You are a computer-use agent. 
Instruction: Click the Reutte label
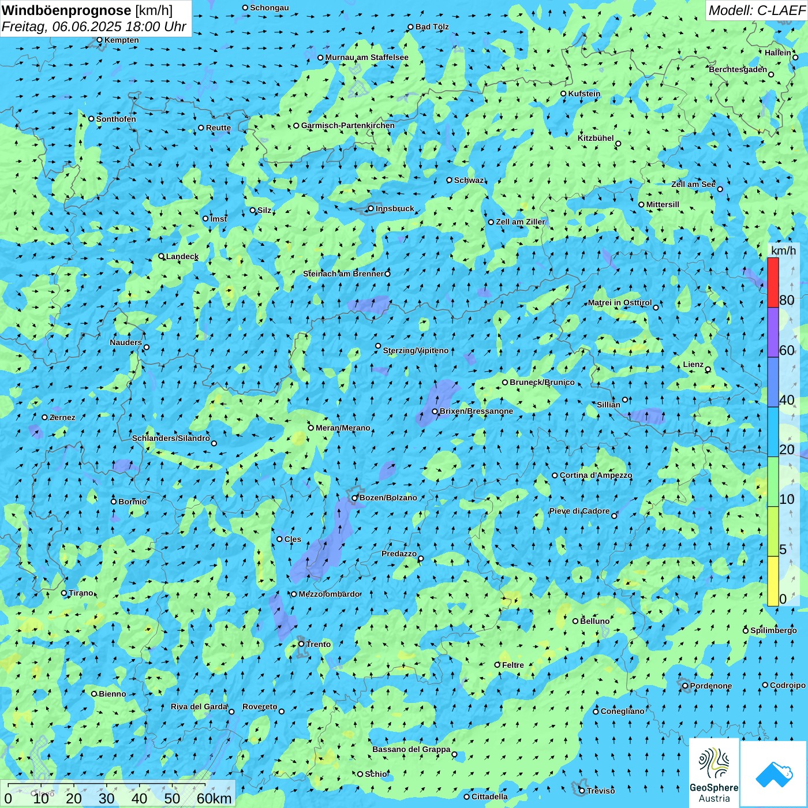click(x=218, y=128)
